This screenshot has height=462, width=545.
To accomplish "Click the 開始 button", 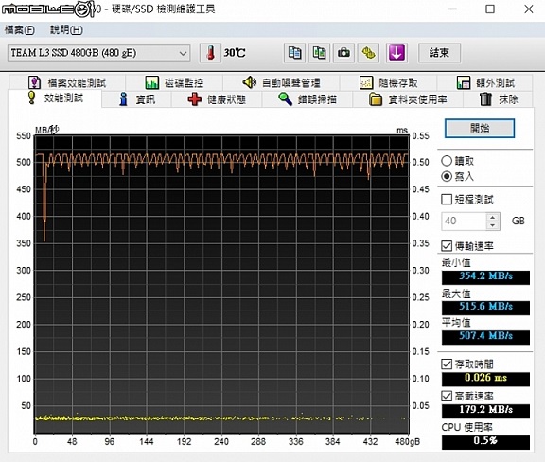I will coord(480,129).
